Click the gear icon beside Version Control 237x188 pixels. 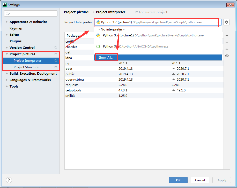[x=56, y=48]
